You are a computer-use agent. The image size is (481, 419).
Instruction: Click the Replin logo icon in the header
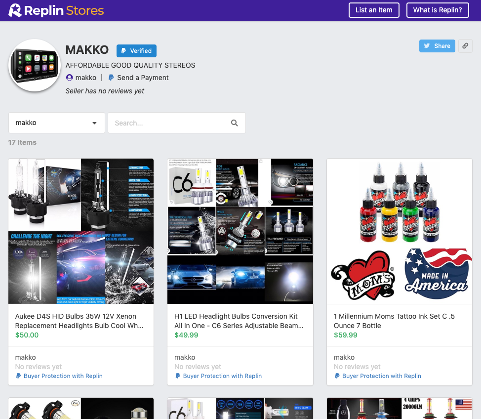pos(16,10)
